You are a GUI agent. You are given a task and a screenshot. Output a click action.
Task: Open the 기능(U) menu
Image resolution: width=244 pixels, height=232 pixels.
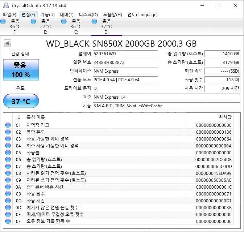click(47, 15)
